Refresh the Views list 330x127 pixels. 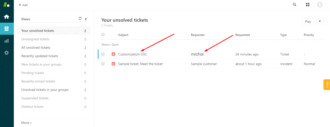click(x=80, y=18)
